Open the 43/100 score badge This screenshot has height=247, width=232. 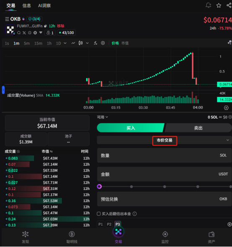point(66,33)
